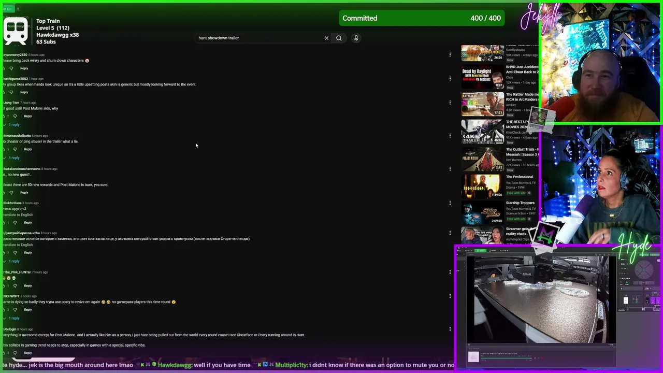Reply to Jung-Tom's comment
Viewport: 663px width, 373px height.
28,116
